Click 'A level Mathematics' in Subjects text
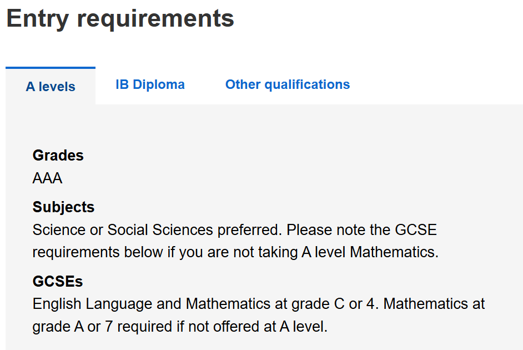 369,252
